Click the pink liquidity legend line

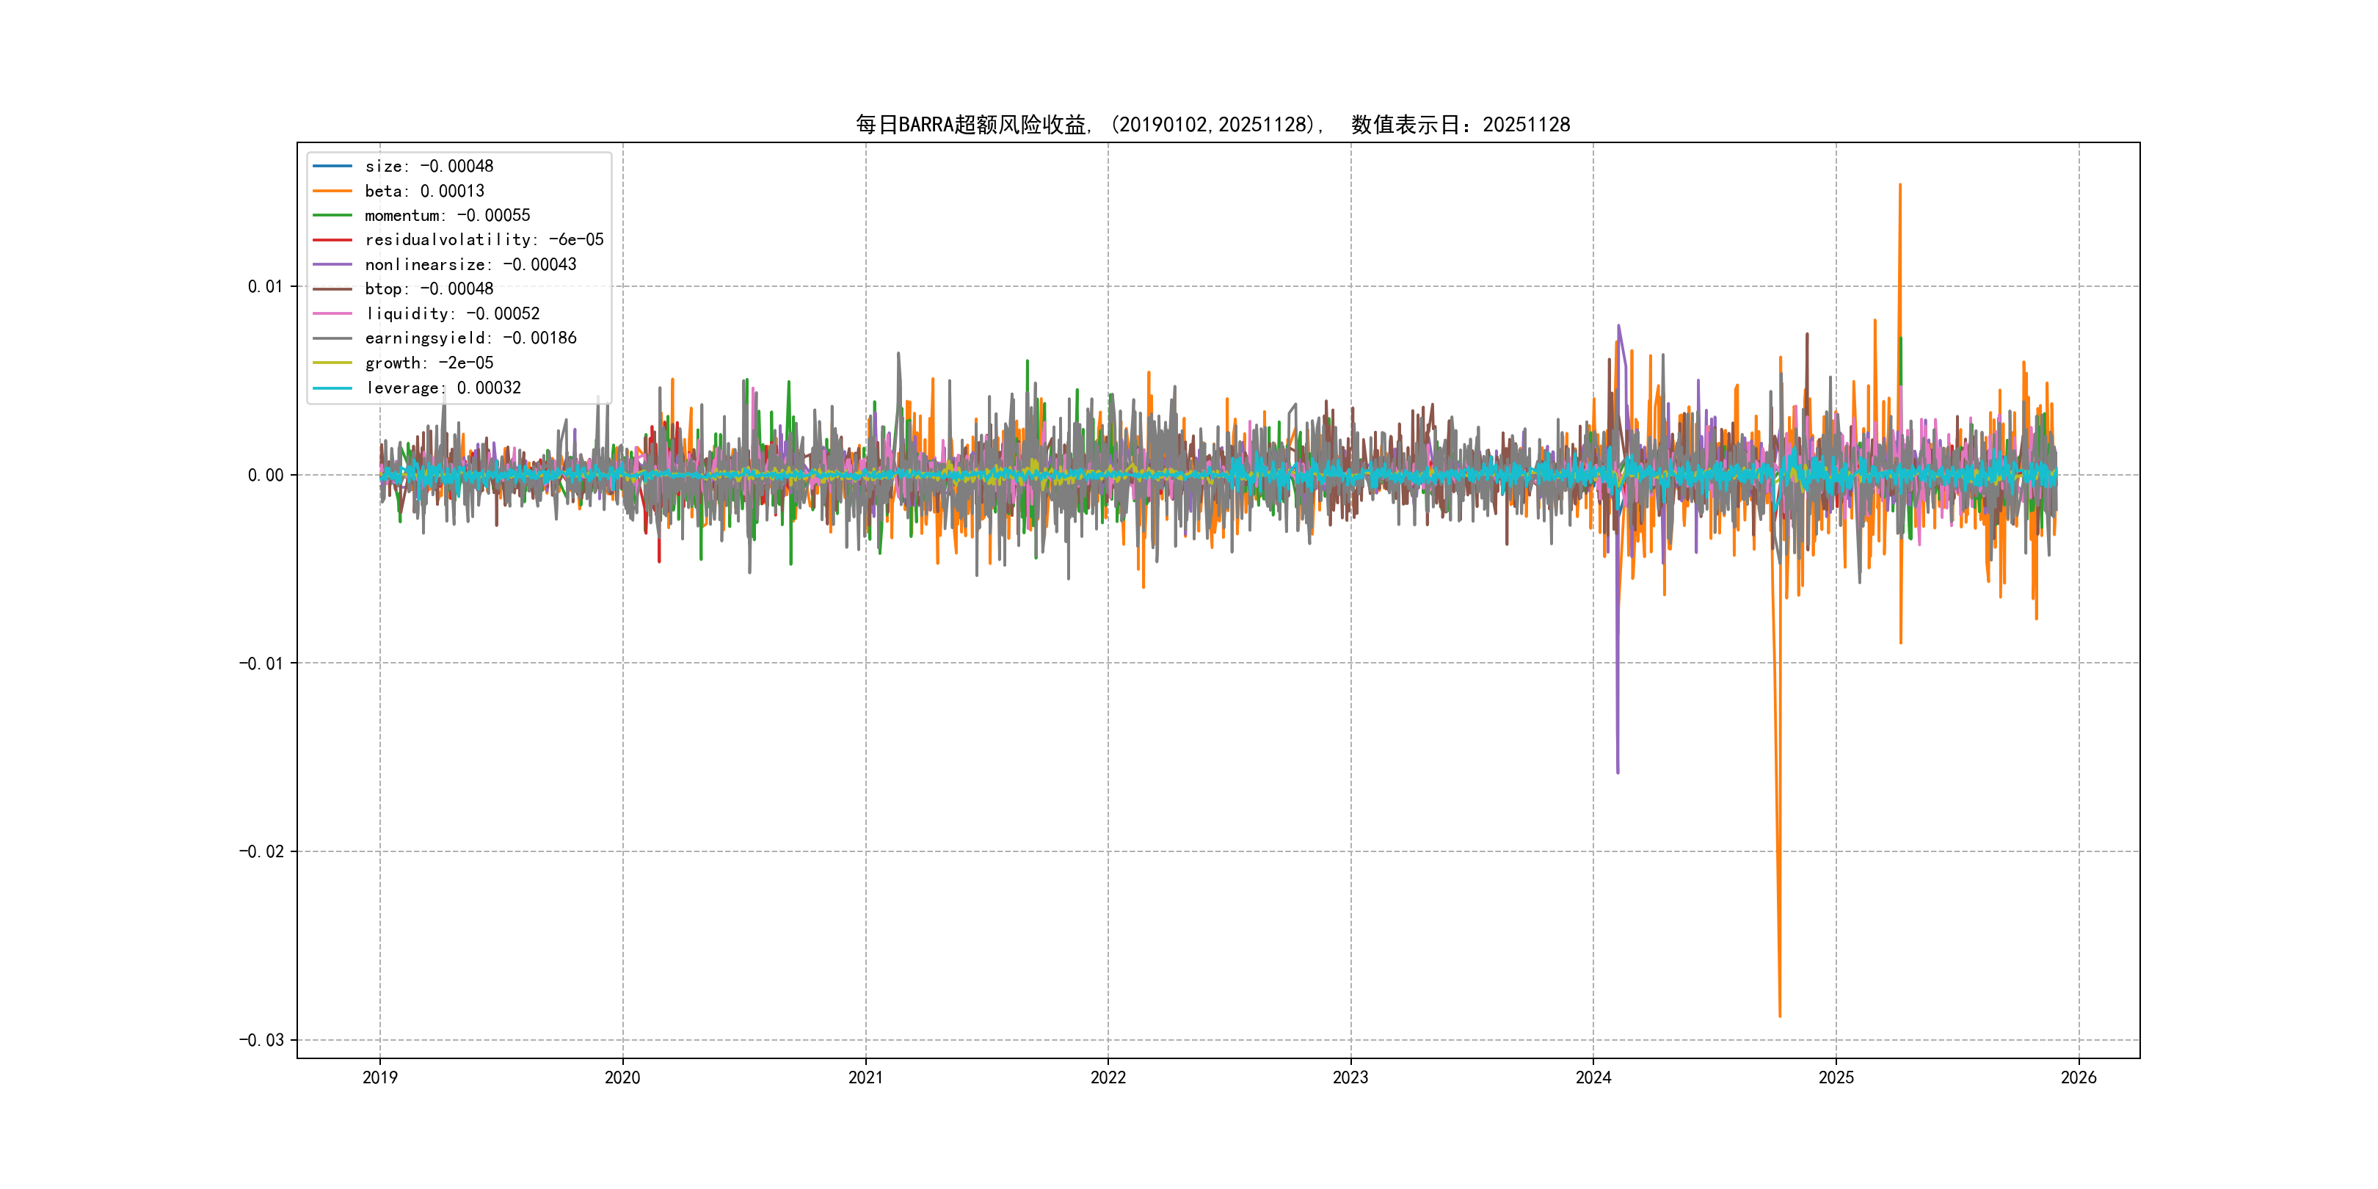coord(332,314)
